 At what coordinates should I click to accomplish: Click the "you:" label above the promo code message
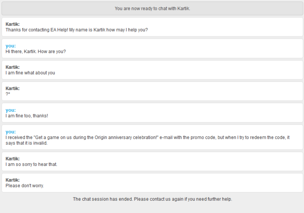point(11,132)
